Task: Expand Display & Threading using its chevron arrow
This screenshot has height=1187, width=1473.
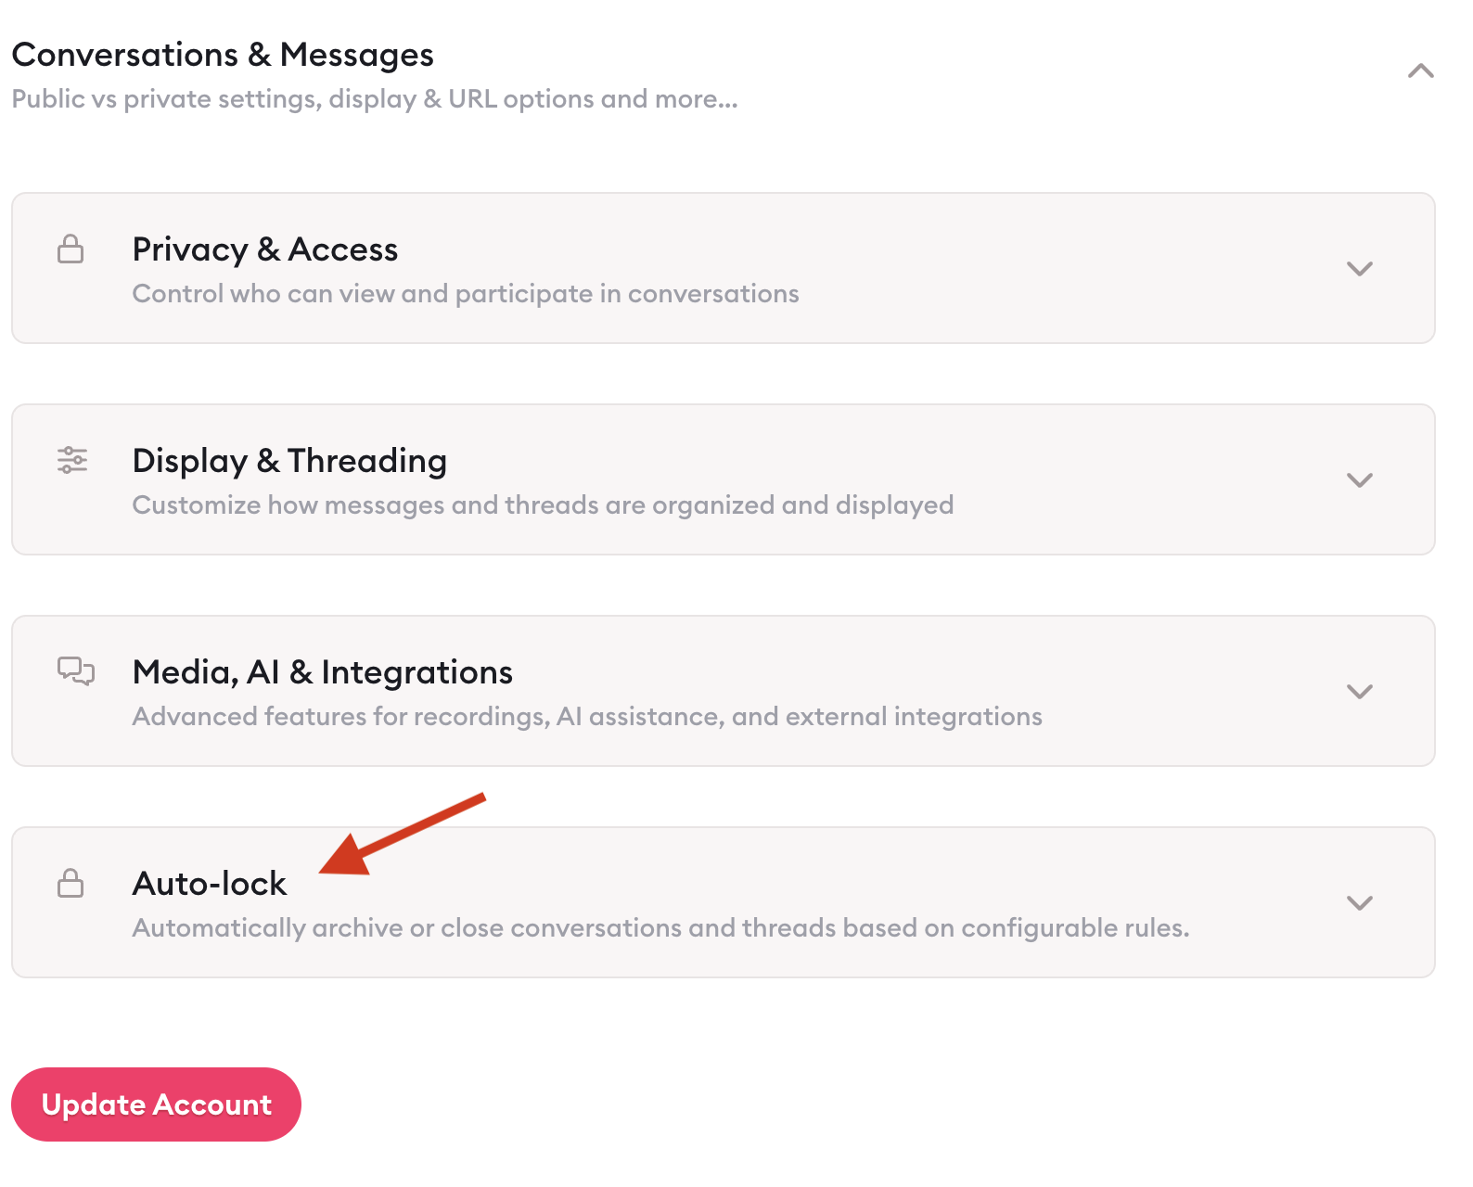Action: click(1359, 480)
